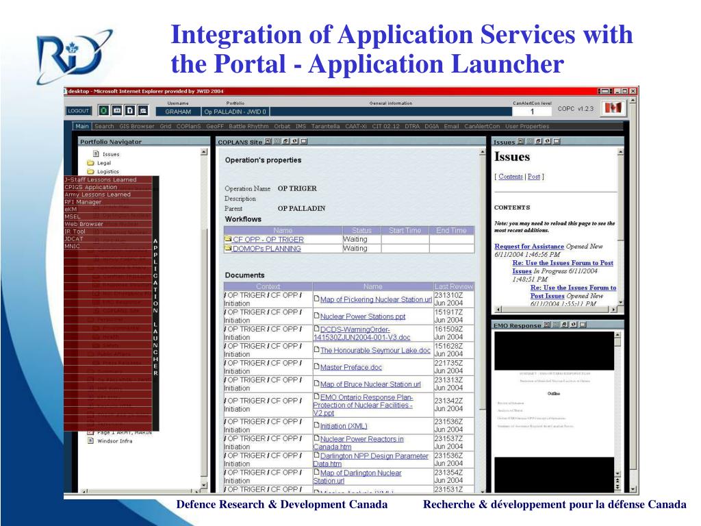
Task: Click the last icon in Issues panel header
Action: click(557, 141)
